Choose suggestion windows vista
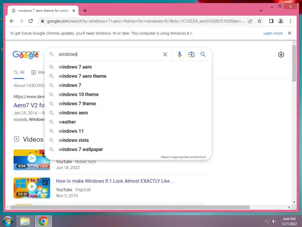The height and width of the screenshot is (227, 302). pyautogui.click(x=128, y=140)
